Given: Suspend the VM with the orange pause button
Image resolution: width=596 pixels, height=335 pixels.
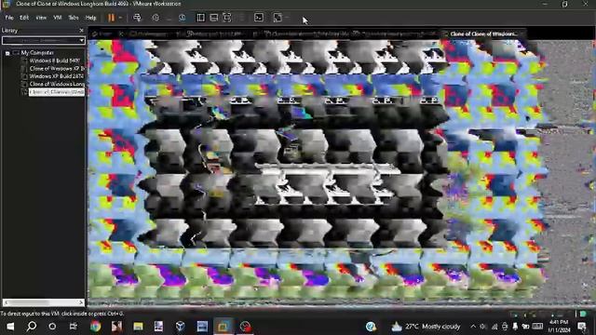Looking at the screenshot, I should point(112,18).
